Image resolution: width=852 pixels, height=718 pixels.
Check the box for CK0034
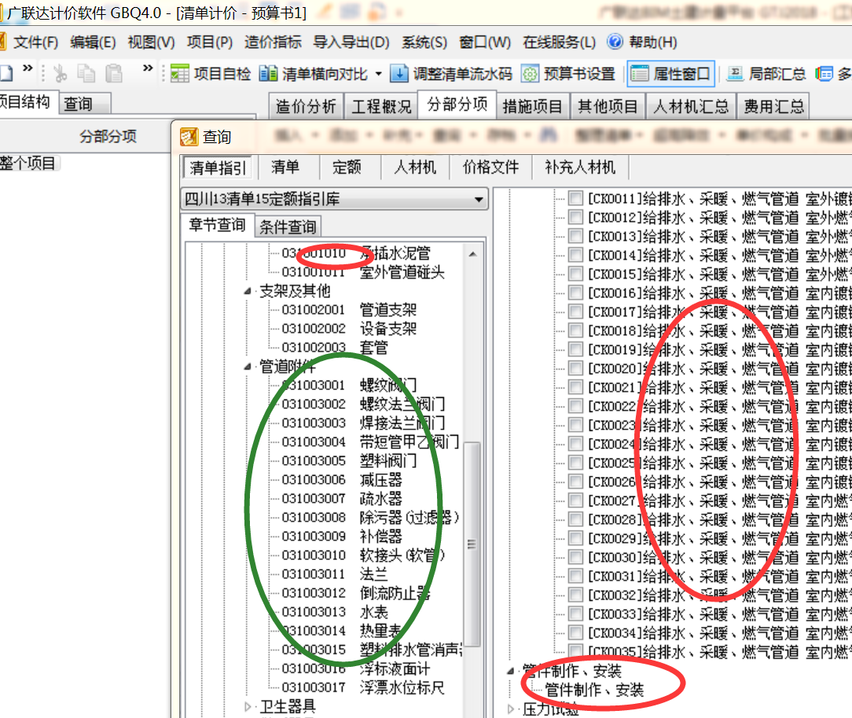pos(575,632)
